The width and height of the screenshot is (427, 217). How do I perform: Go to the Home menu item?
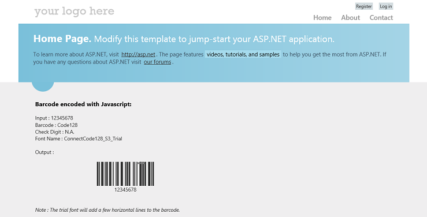coord(322,18)
